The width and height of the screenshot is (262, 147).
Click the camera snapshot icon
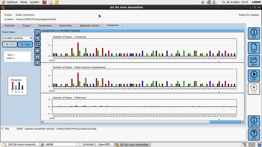click(x=37, y=57)
